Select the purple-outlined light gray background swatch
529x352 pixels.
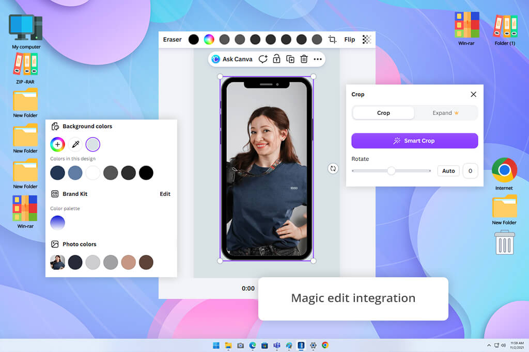pyautogui.click(x=93, y=144)
